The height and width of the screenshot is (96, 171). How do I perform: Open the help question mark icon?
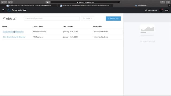[161, 10]
